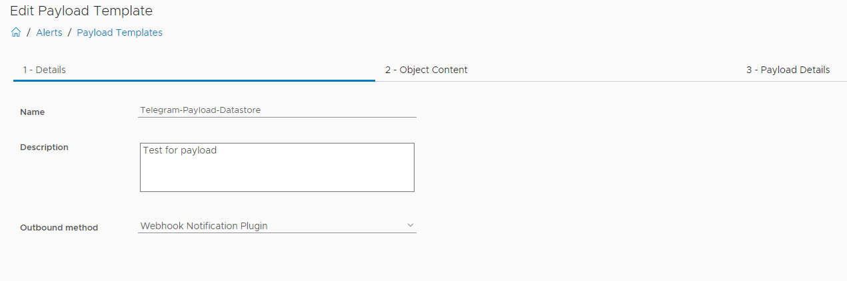Select the "1 - Details" tab
847x281 pixels.
click(x=44, y=70)
